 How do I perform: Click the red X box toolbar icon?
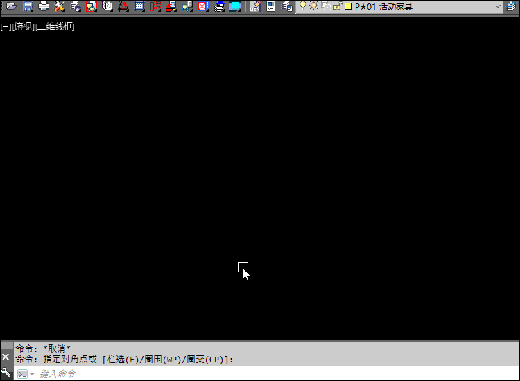202,6
